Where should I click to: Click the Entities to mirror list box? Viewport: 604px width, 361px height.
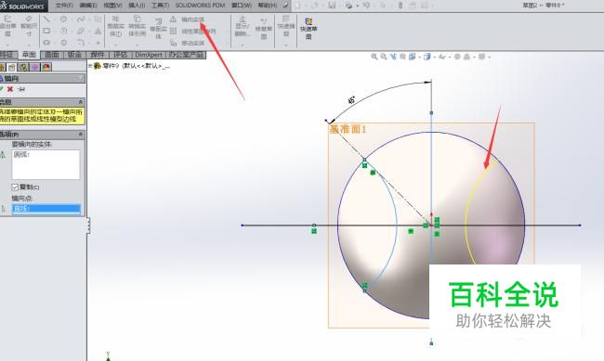pos(46,164)
